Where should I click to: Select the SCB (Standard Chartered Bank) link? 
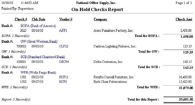(x=43, y=57)
